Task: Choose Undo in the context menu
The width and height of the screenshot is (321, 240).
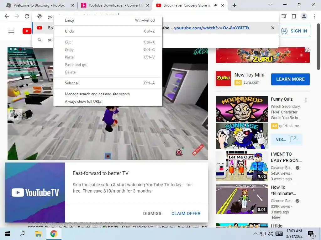Action: point(108,31)
